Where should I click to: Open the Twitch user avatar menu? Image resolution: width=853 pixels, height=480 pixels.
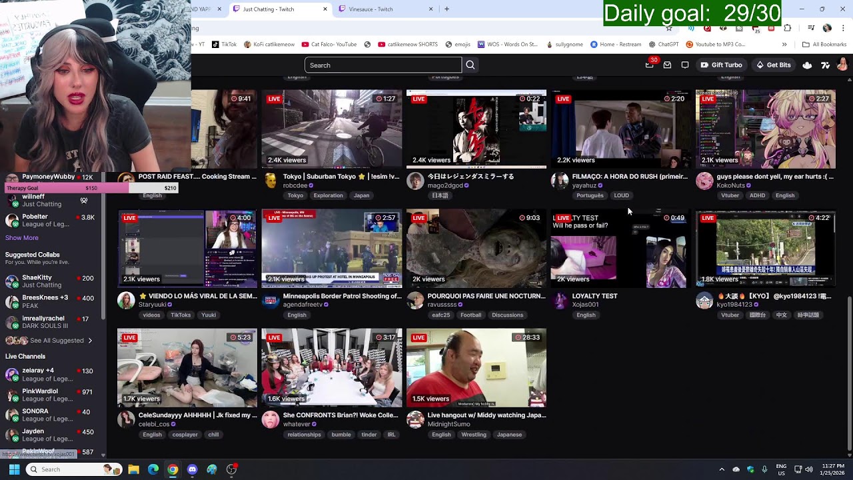click(842, 65)
